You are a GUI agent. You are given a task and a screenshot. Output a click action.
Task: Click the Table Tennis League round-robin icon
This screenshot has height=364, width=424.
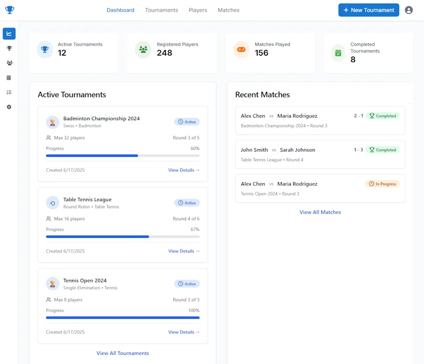(x=52, y=203)
